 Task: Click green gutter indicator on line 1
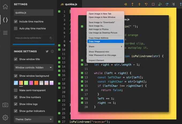pos(59,12)
